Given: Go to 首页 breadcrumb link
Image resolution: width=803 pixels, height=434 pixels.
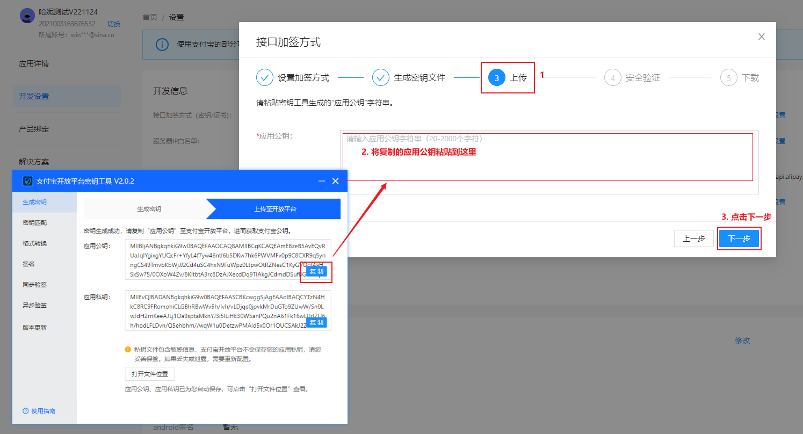Looking at the screenshot, I should [150, 17].
